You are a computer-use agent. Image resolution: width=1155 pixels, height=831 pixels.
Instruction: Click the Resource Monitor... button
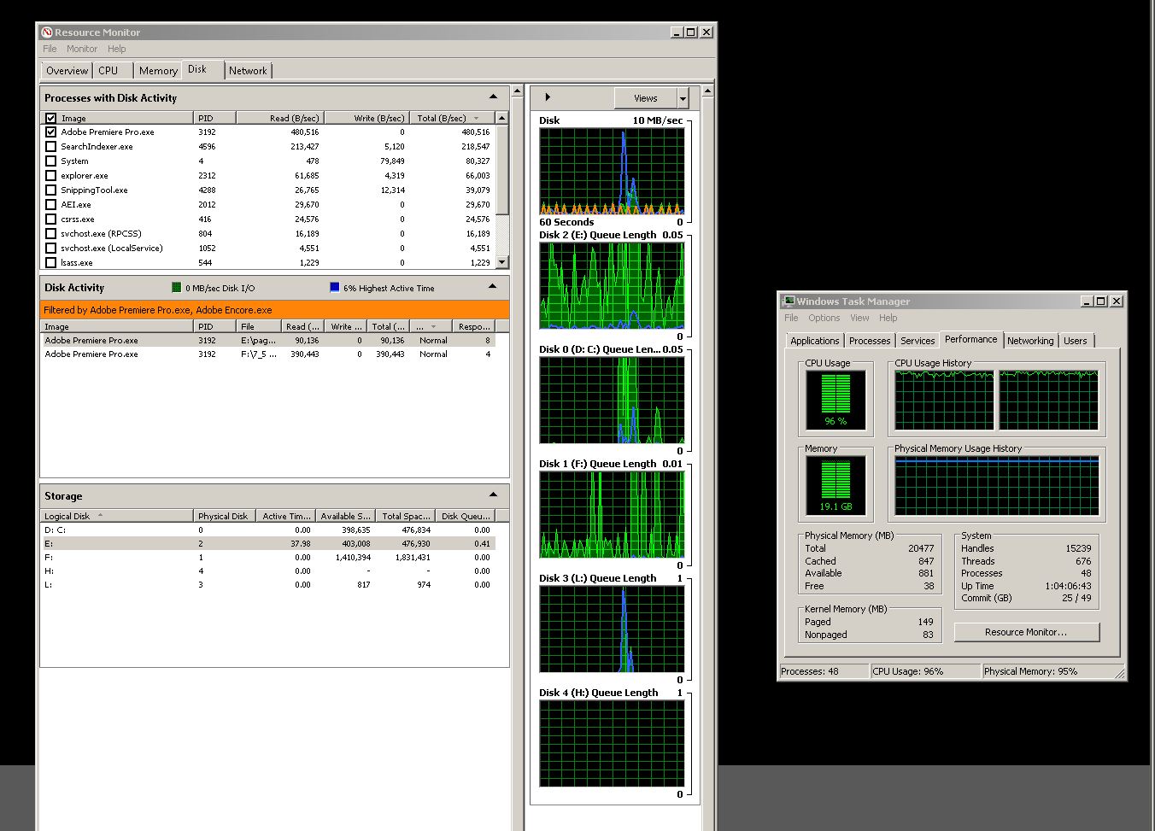coord(1026,632)
